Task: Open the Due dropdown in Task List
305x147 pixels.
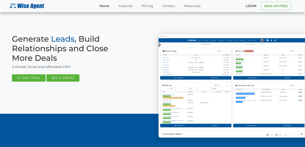Action: click(172, 89)
